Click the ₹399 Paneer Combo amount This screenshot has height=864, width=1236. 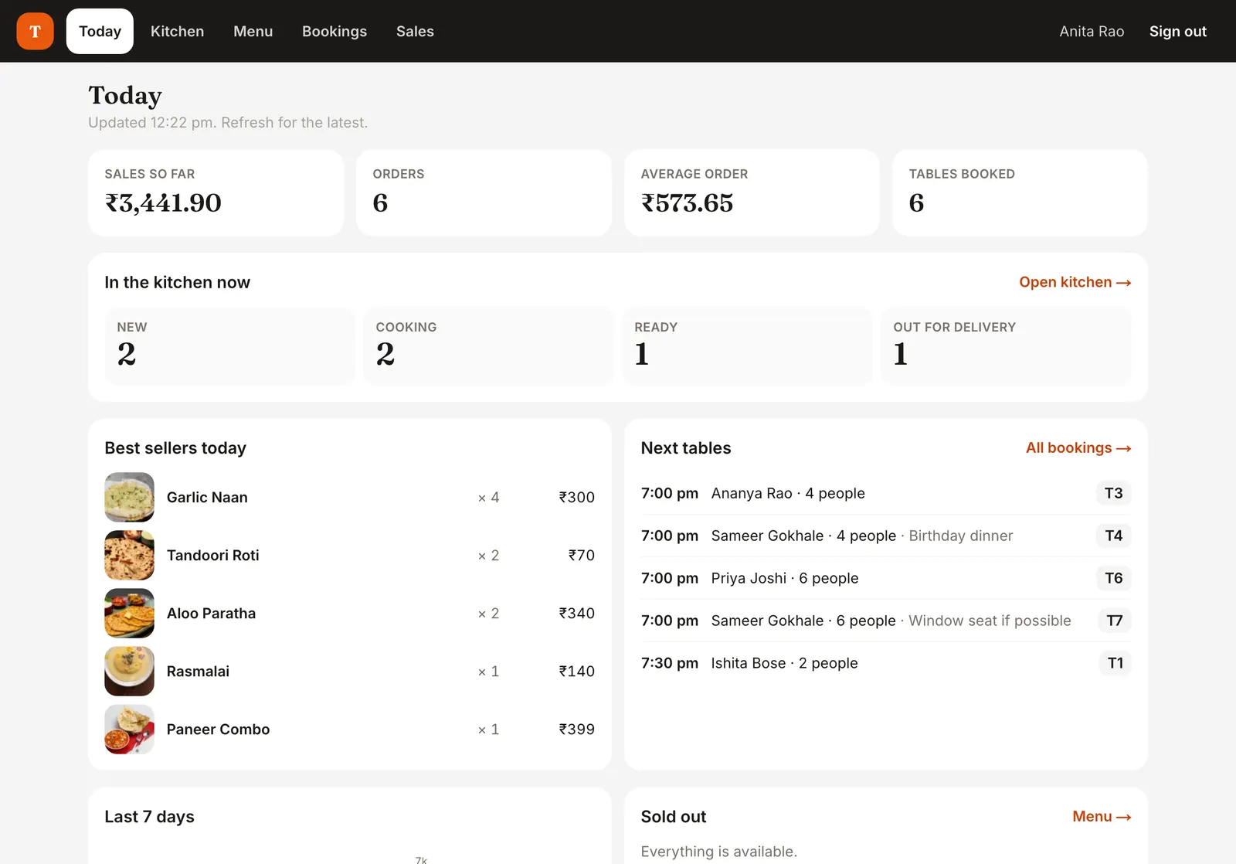[576, 729]
